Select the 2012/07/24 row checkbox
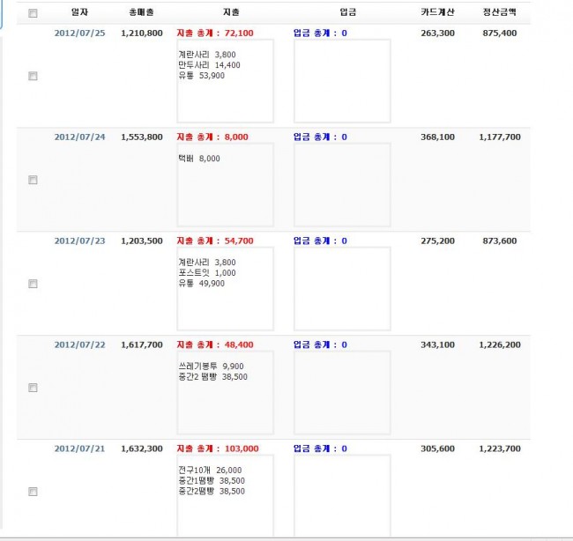Screen dimensions: 573x541 pos(33,180)
